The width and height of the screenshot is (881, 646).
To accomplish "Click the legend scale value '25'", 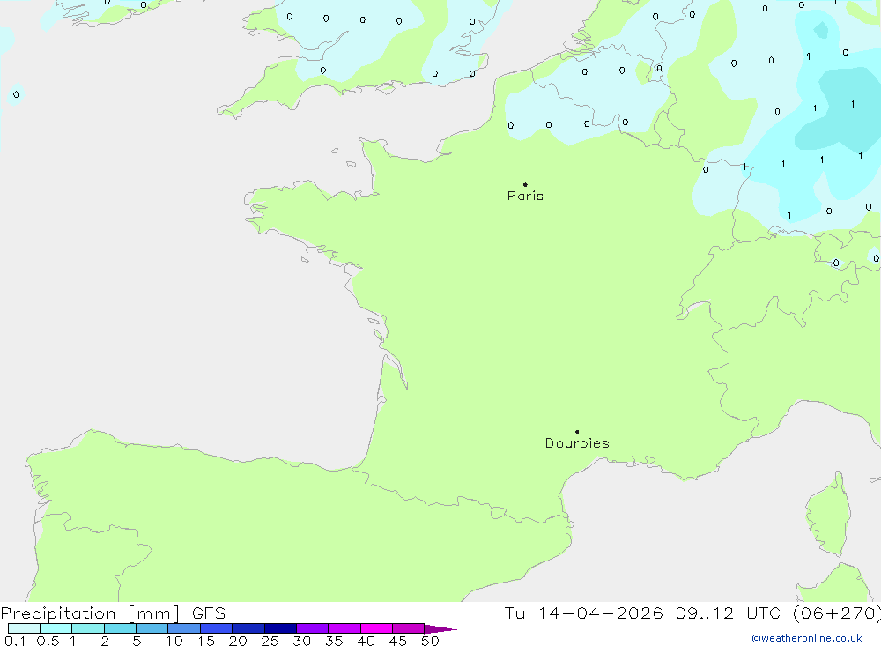I will pyautogui.click(x=270, y=641).
